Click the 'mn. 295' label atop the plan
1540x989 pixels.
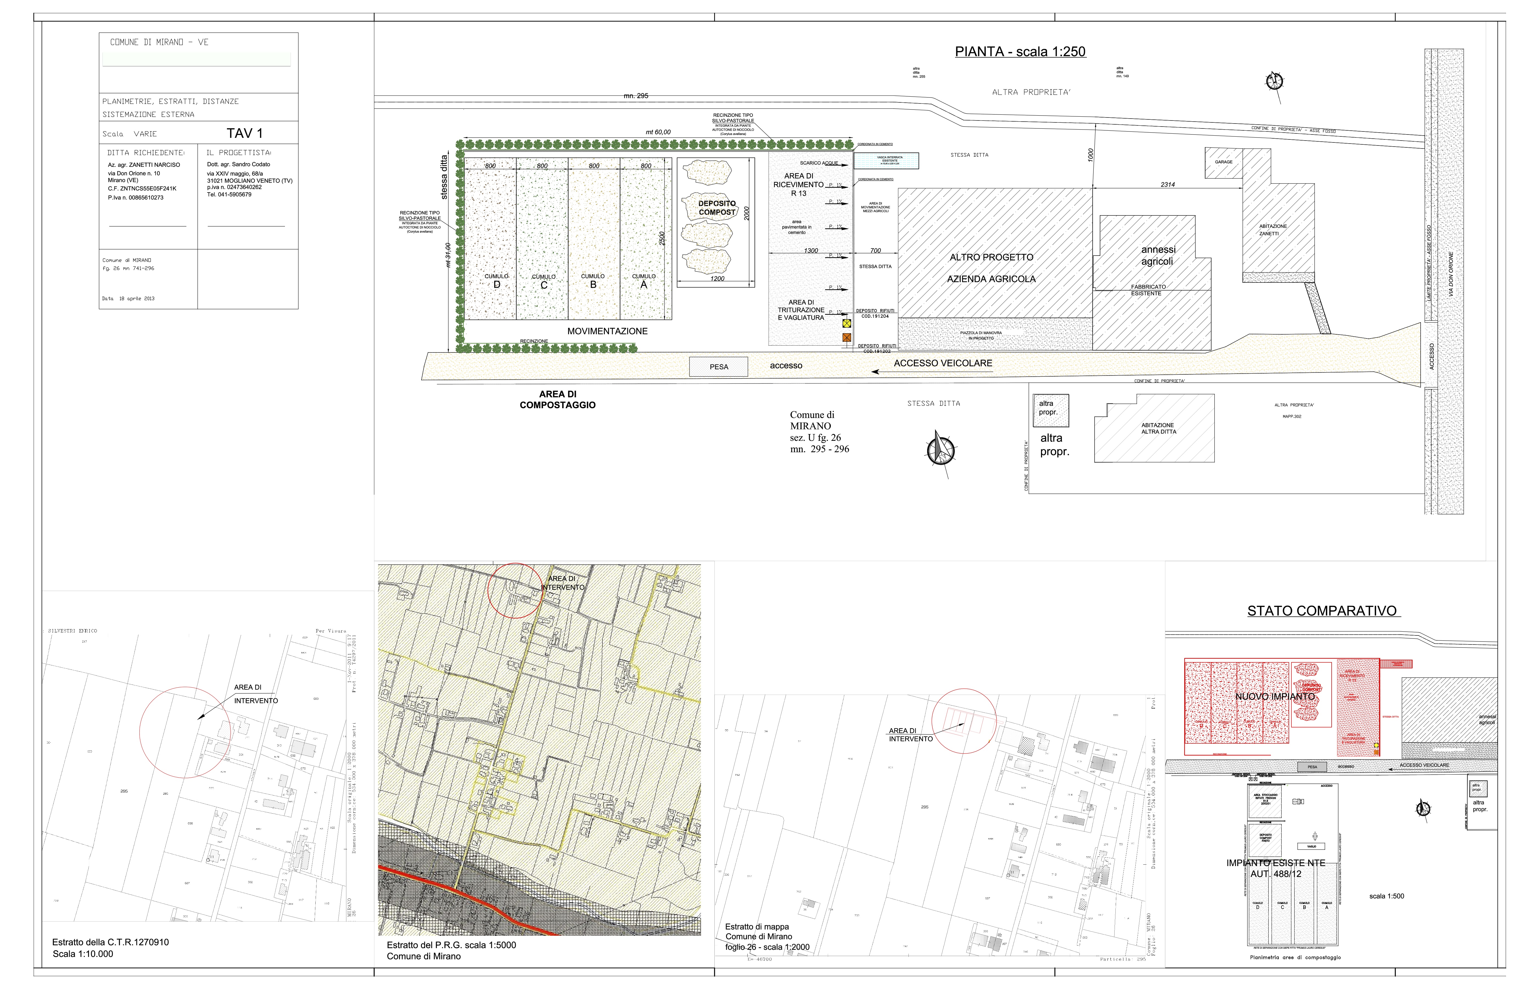[x=636, y=96]
